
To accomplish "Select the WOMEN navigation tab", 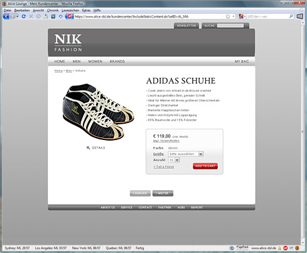I will 95,62.
